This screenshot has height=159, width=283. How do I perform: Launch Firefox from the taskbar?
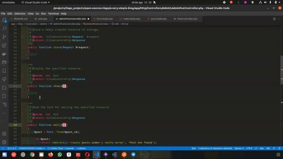(x=50, y=155)
